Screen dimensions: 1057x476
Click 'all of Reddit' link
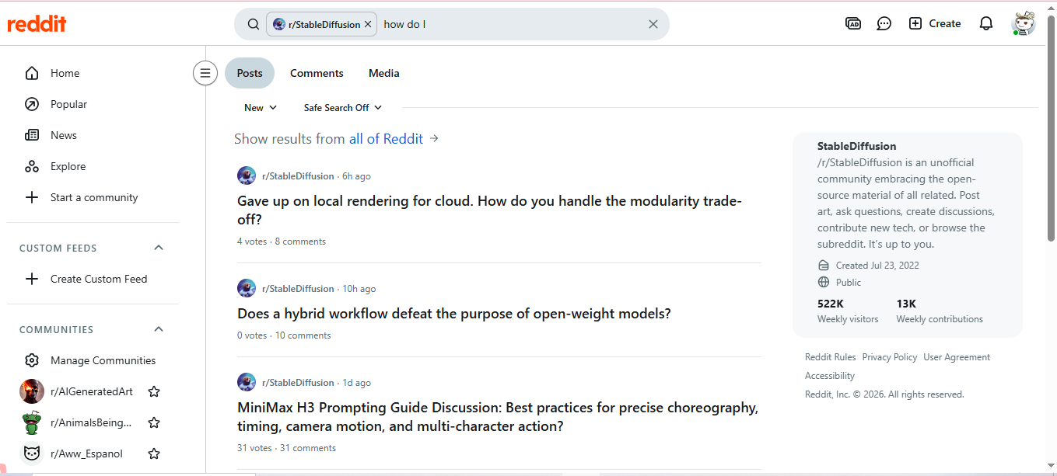[x=386, y=138]
